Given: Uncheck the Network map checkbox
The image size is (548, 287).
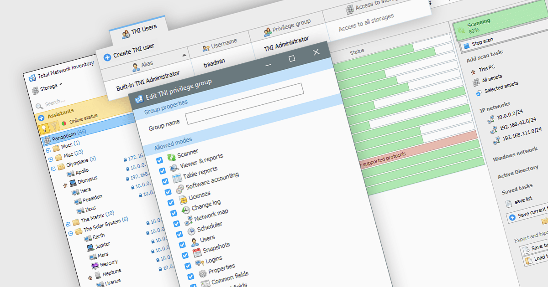Looking at the screenshot, I should 176,224.
